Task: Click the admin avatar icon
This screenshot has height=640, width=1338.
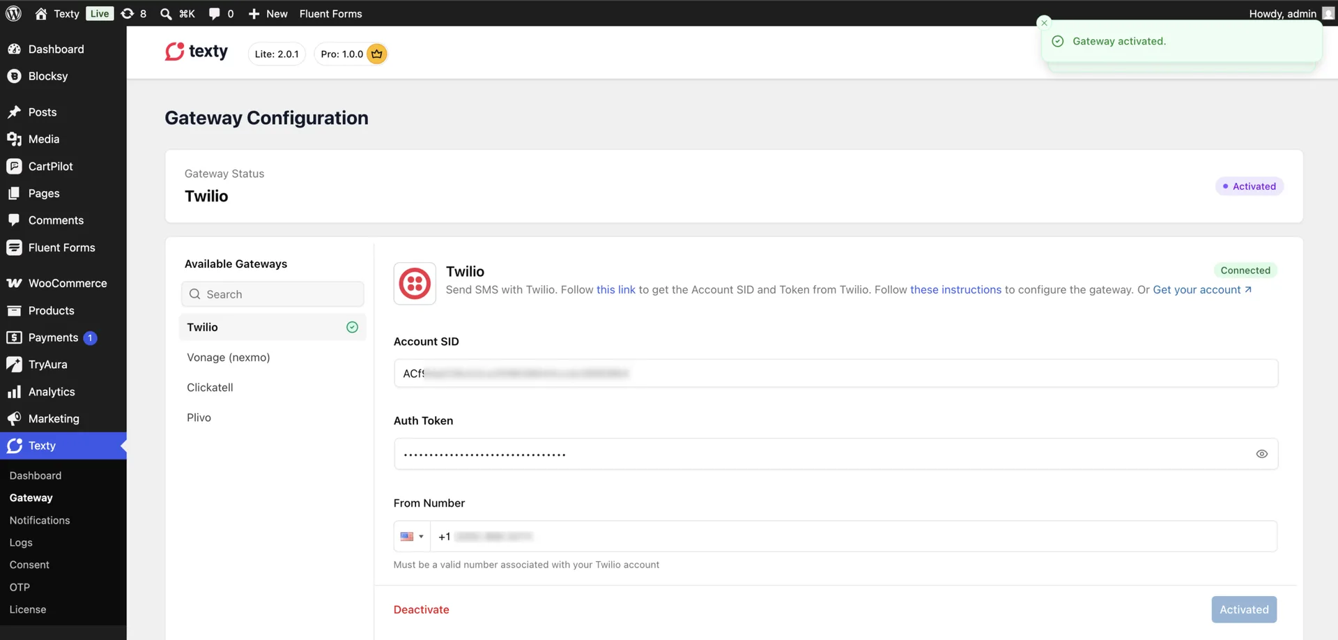Action: 1328,13
